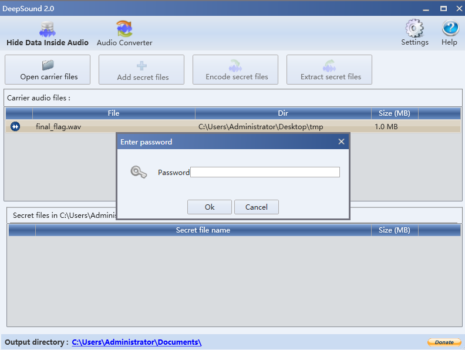Open the Settings gear icon
465x350 pixels.
pyautogui.click(x=415, y=33)
